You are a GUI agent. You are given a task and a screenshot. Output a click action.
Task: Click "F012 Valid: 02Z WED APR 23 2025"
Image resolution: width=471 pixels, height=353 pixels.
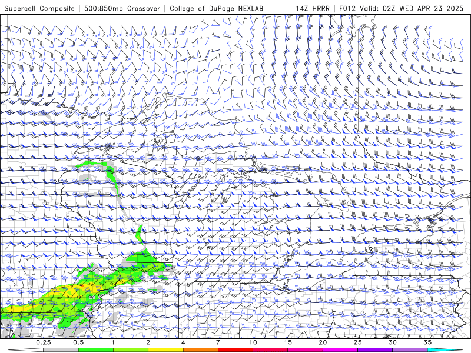(x=401, y=9)
